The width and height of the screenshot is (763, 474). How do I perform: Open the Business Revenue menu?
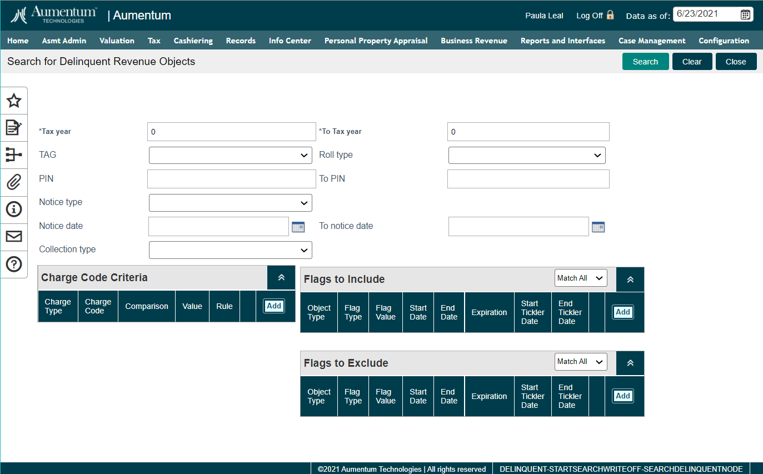tap(474, 41)
